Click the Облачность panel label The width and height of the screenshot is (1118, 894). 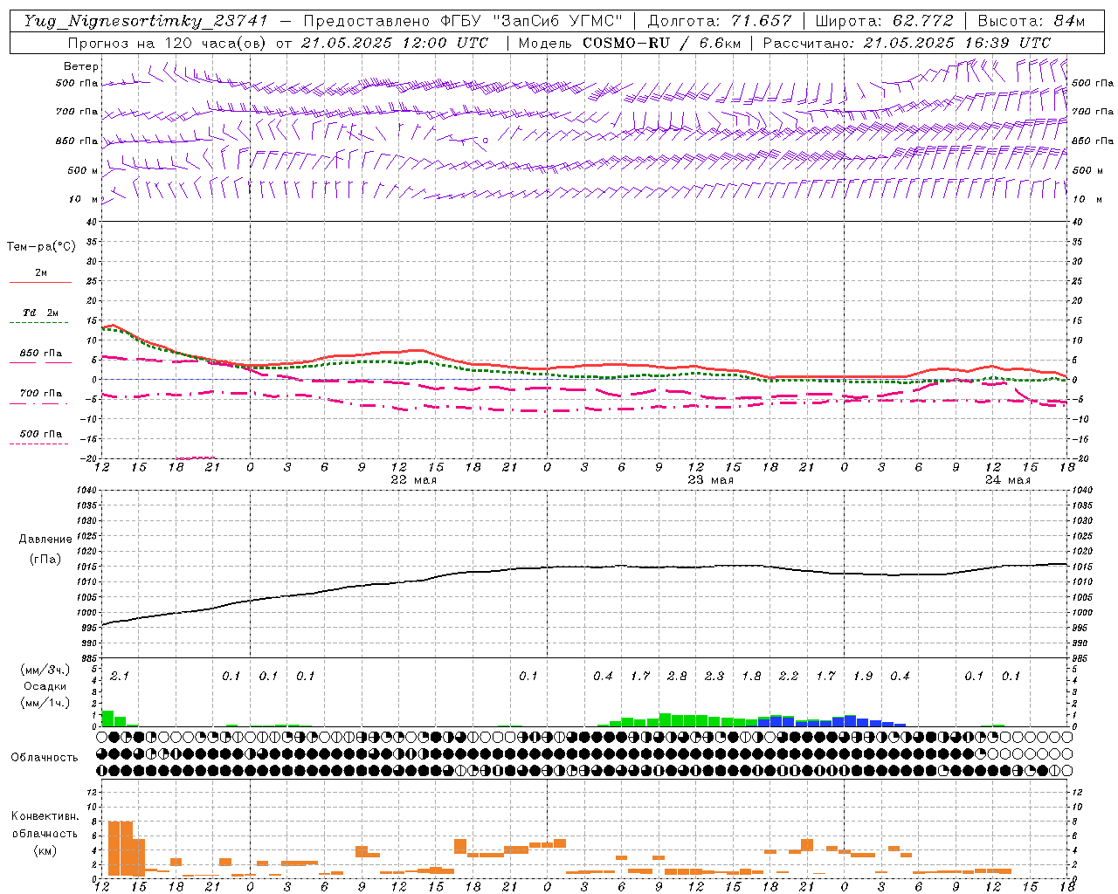tap(45, 758)
